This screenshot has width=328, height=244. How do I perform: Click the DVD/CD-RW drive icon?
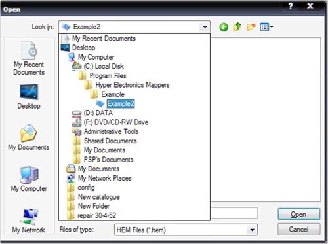[77, 122]
